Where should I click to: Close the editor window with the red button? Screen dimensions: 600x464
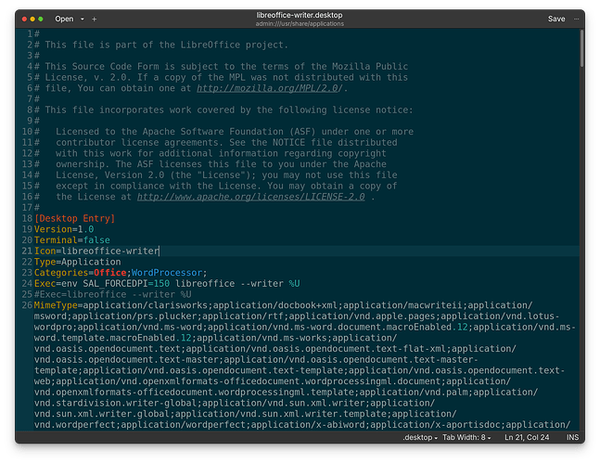coord(24,19)
